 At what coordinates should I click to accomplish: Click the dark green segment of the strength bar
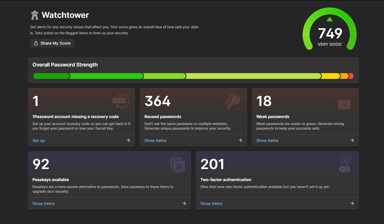click(x=51, y=76)
